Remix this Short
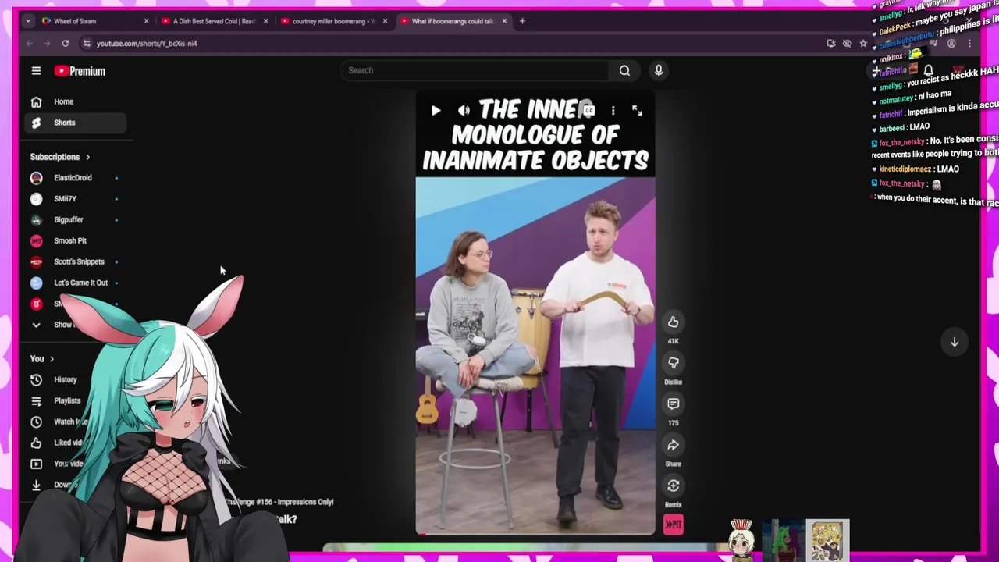 tap(673, 486)
